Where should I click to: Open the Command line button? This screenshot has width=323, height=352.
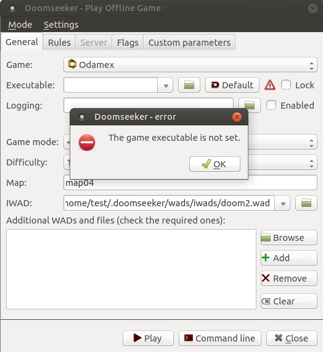(x=220, y=338)
